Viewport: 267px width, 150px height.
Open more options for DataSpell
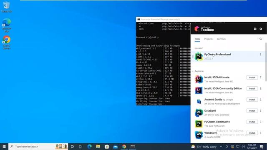pos(260,111)
